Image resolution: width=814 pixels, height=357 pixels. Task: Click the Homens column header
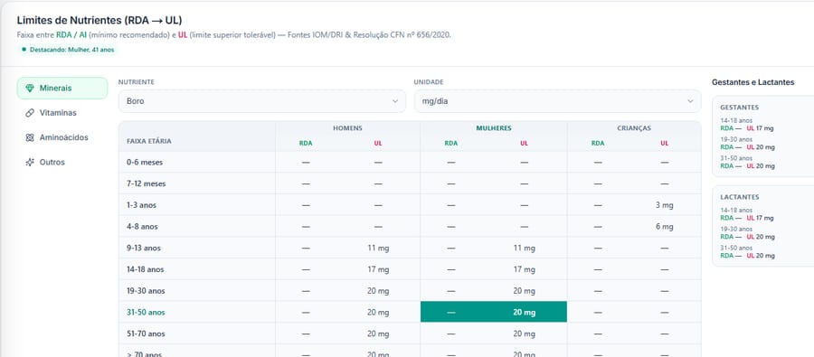(347, 127)
